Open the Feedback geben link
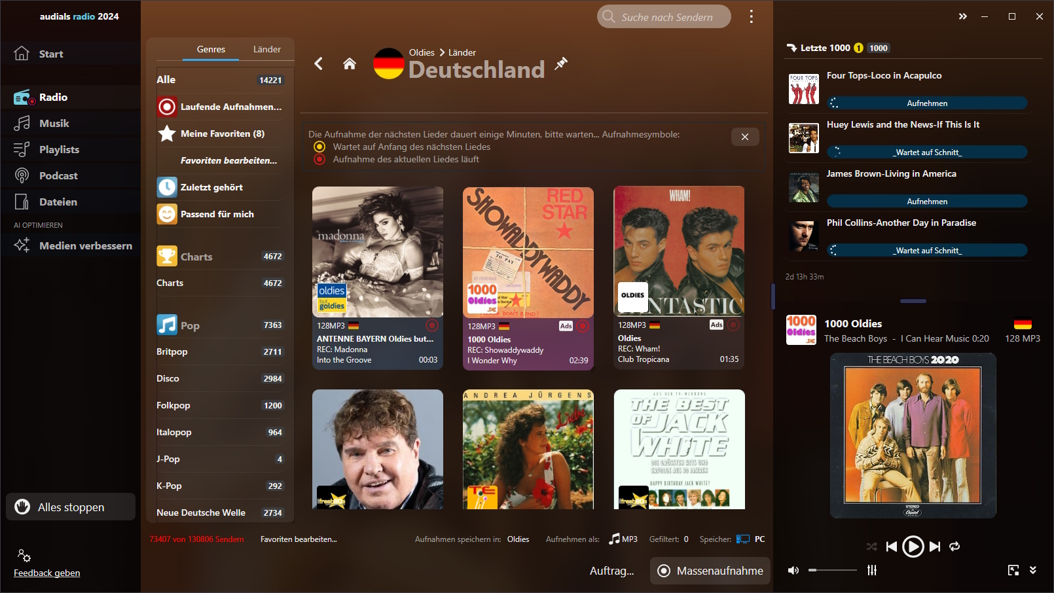This screenshot has height=593, width=1054. [47, 573]
